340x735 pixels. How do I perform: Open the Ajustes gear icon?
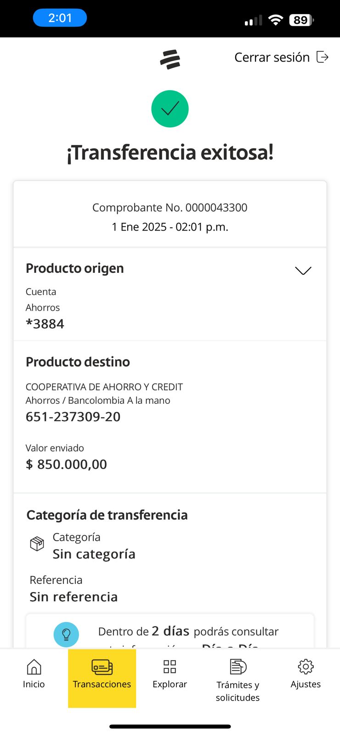pos(306,667)
